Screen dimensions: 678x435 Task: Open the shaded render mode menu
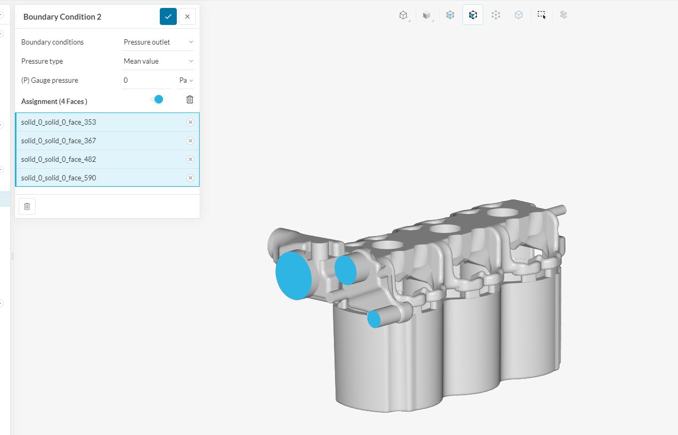coord(427,15)
